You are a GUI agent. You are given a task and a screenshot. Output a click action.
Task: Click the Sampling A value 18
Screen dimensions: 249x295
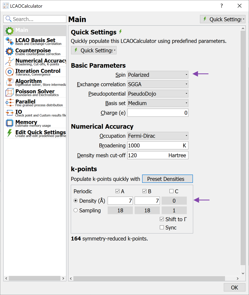pos(120,210)
